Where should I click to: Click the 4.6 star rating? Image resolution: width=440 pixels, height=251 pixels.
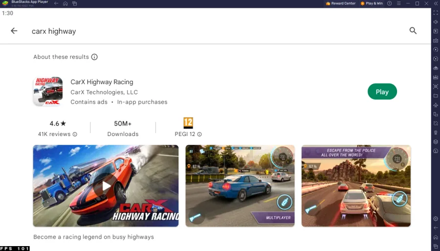coord(58,123)
